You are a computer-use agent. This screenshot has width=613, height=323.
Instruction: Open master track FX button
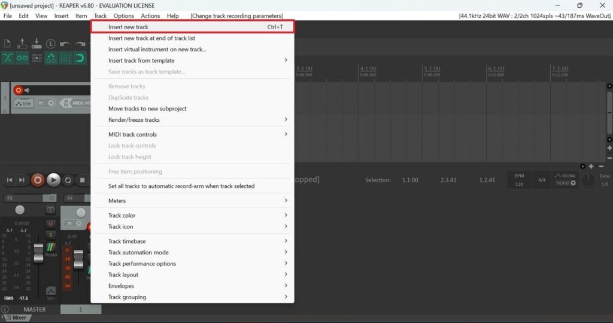click(x=23, y=198)
